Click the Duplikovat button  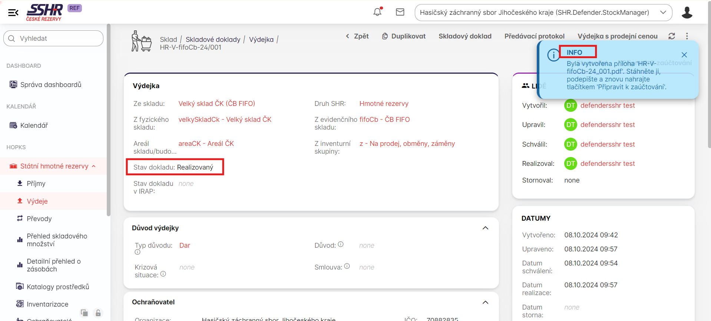pyautogui.click(x=404, y=36)
